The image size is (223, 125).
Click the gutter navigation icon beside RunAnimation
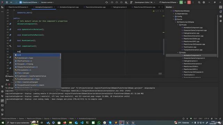[10, 41]
